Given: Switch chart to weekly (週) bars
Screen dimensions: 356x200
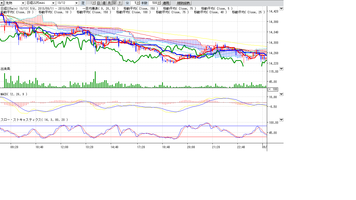Looking at the screenshot, I should tap(104, 3).
